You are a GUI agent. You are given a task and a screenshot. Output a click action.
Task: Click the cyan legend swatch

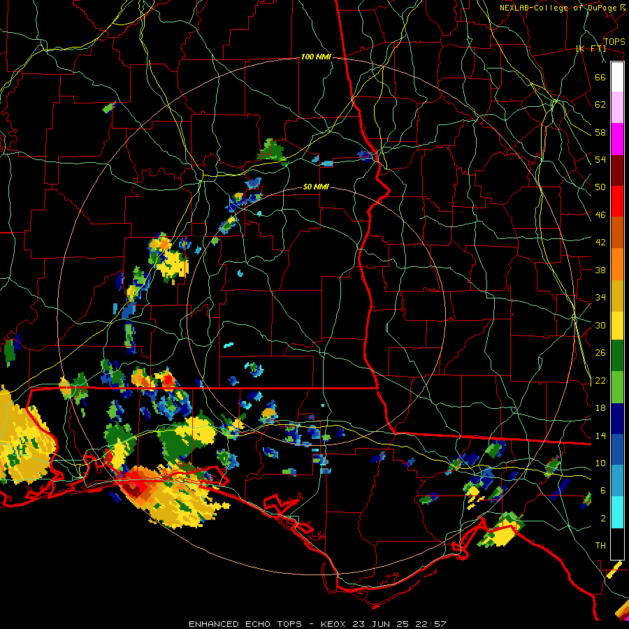(617, 512)
